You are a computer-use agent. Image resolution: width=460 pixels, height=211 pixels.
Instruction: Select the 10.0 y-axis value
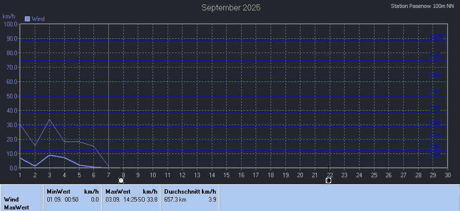[11, 153]
